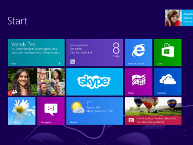
Task: Open the Desktop tile with daisy photo
Action: pyautogui.click(x=22, y=111)
